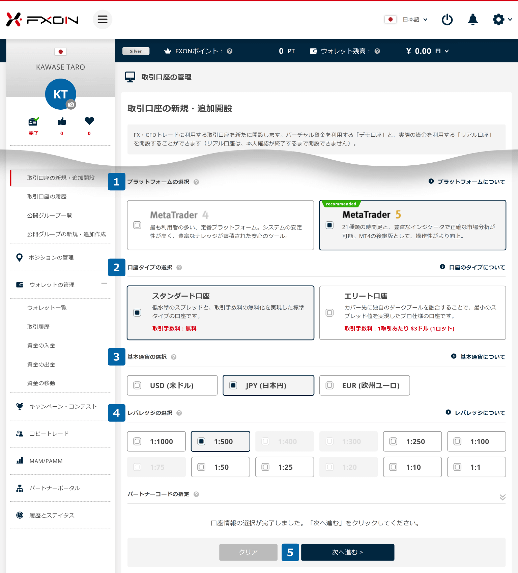This screenshot has height=573, width=518.
Task: Click the 履歴とステイタス clock icon
Action: [x=20, y=515]
